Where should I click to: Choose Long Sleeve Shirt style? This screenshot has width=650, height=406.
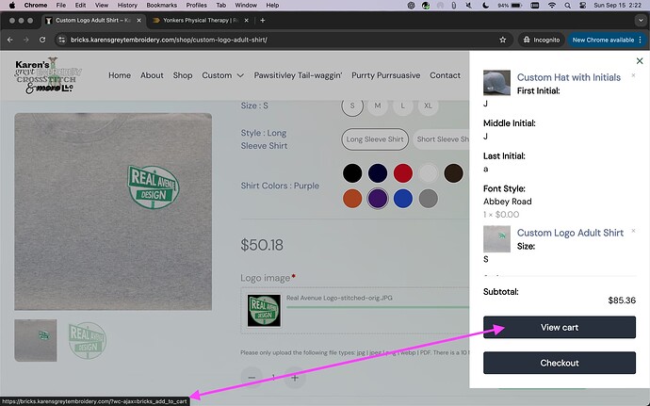pos(375,139)
